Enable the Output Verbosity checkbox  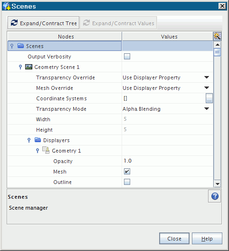pos(127,57)
